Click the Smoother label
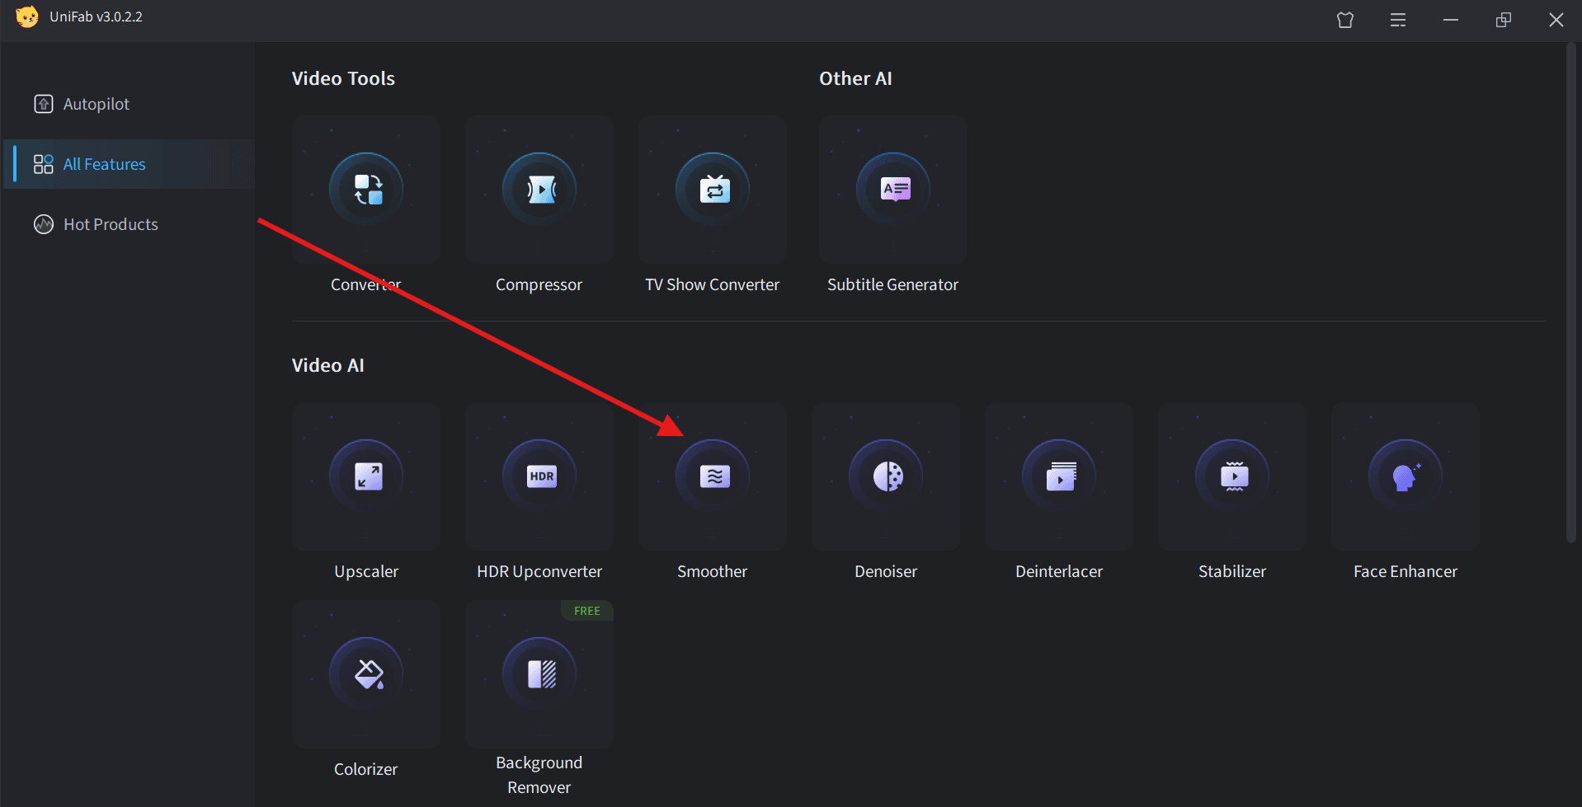 click(x=713, y=571)
